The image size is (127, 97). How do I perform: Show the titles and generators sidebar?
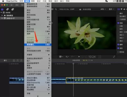[13, 9]
